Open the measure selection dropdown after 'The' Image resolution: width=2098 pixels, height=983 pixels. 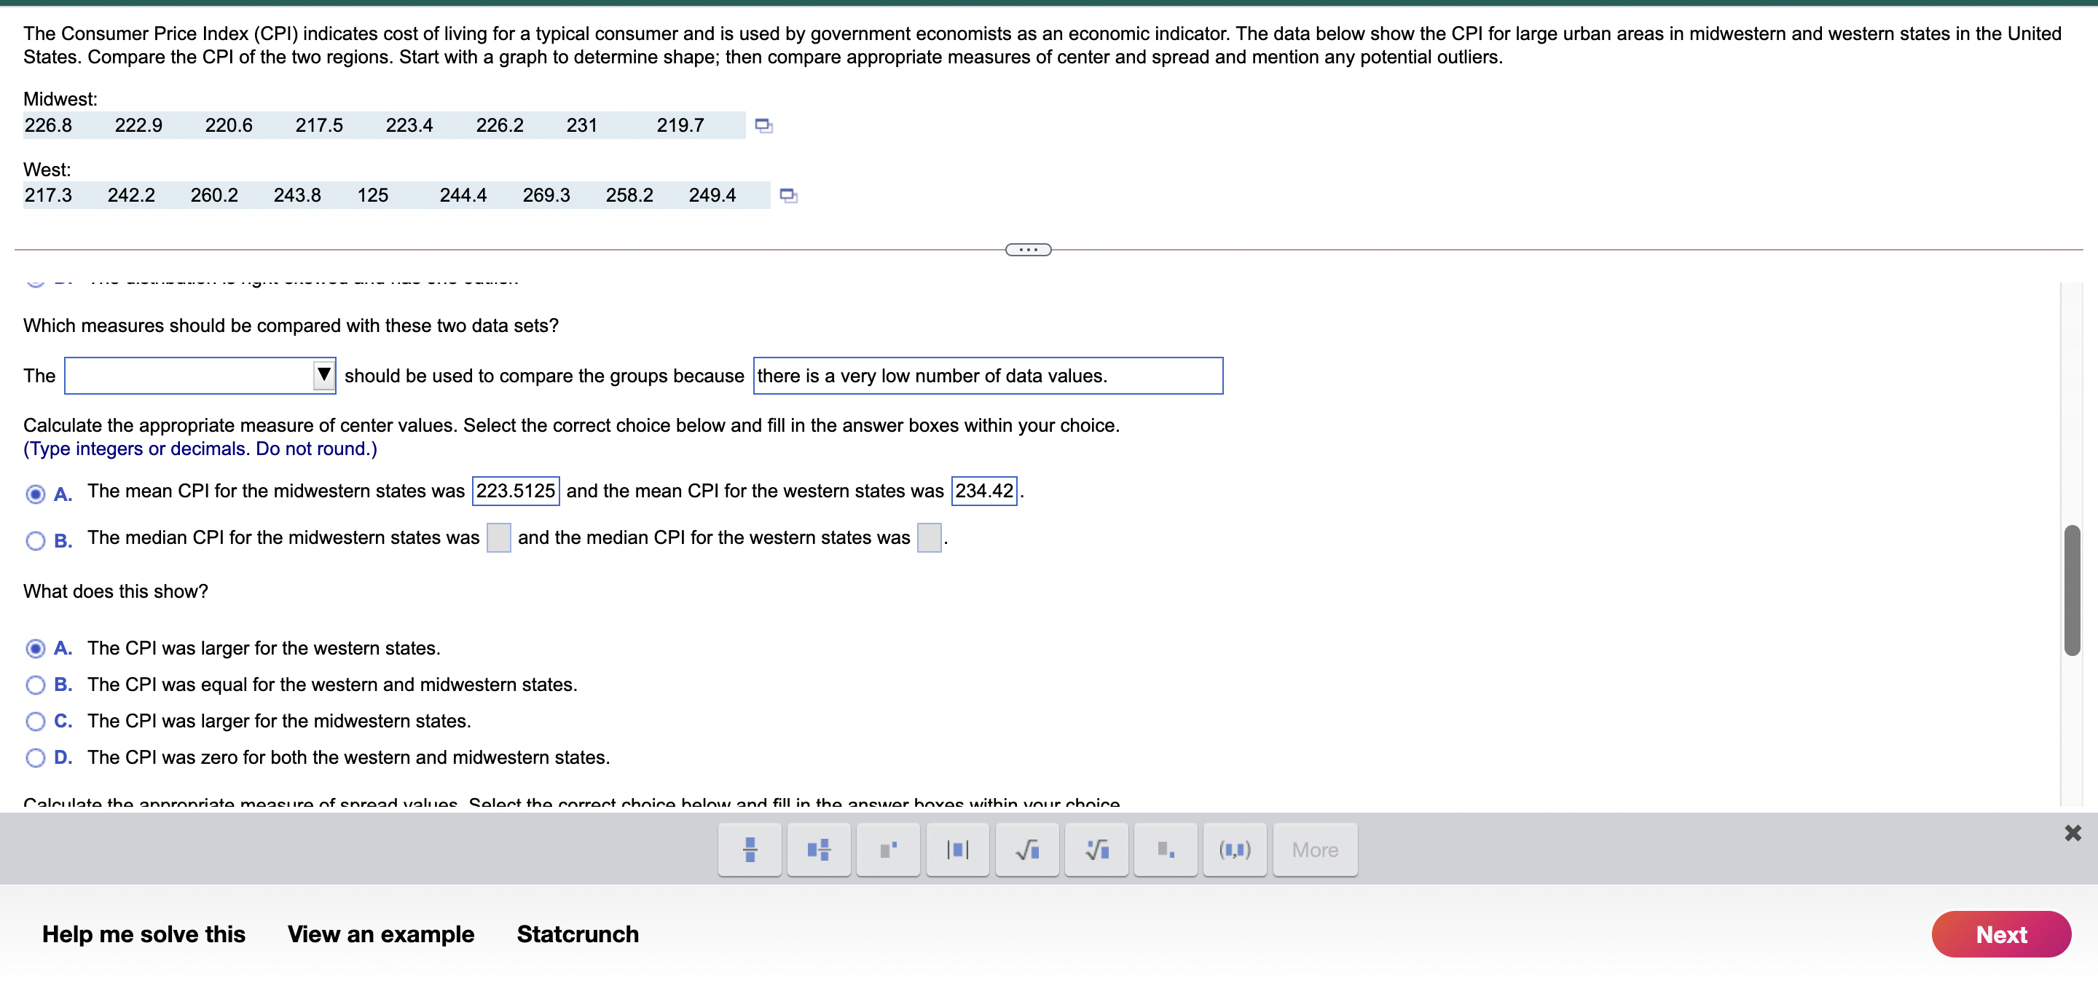pyautogui.click(x=323, y=375)
